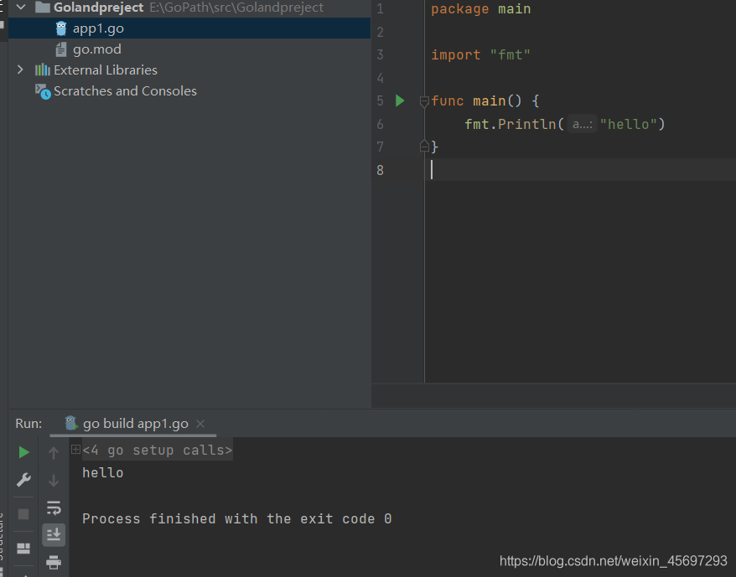Close the go build app1.go run tab

click(x=200, y=424)
